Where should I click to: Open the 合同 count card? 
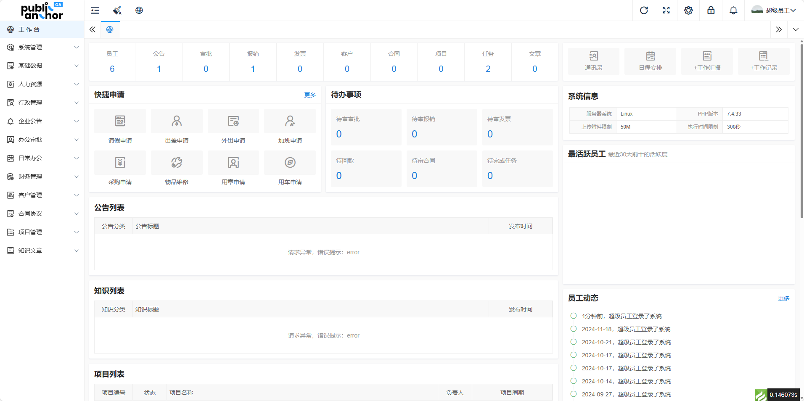(394, 62)
